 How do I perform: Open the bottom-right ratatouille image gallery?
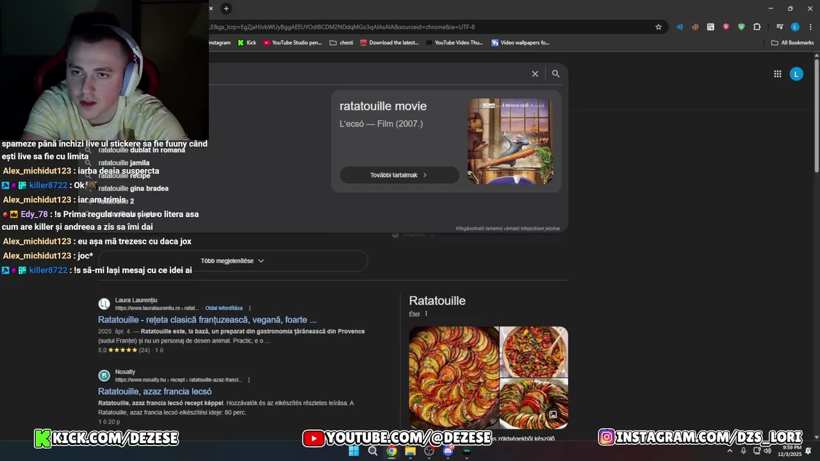[x=534, y=403]
